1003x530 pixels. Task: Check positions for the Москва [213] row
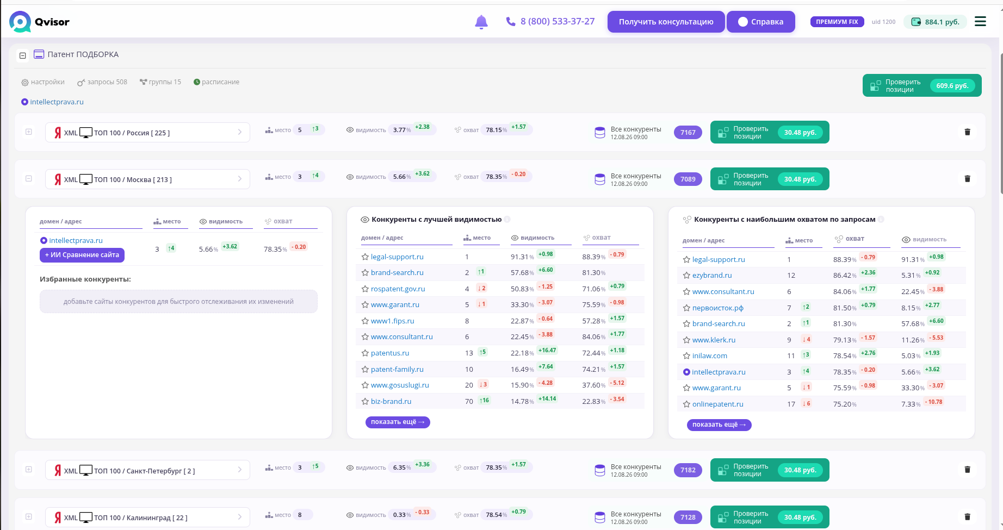[770, 179]
